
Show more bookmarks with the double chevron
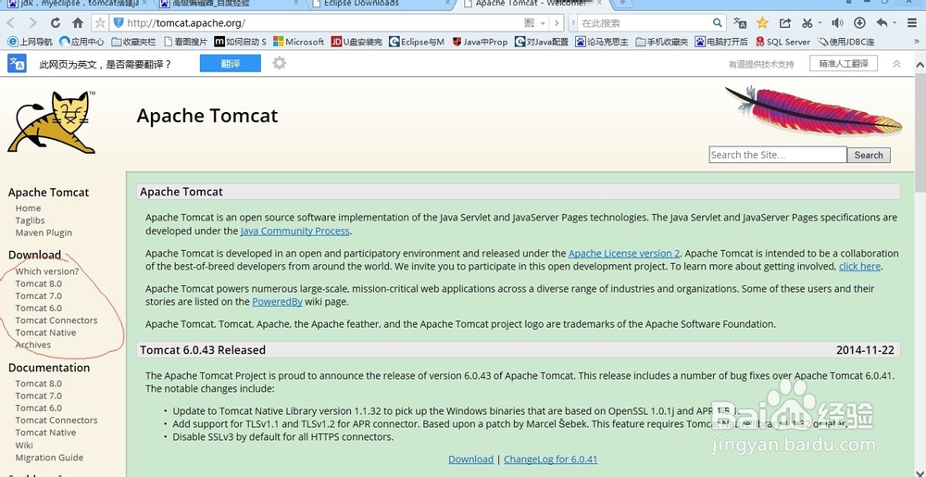pos(916,42)
